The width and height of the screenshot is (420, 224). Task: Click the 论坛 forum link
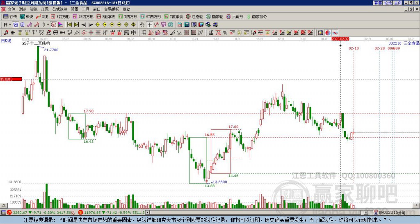388,3
